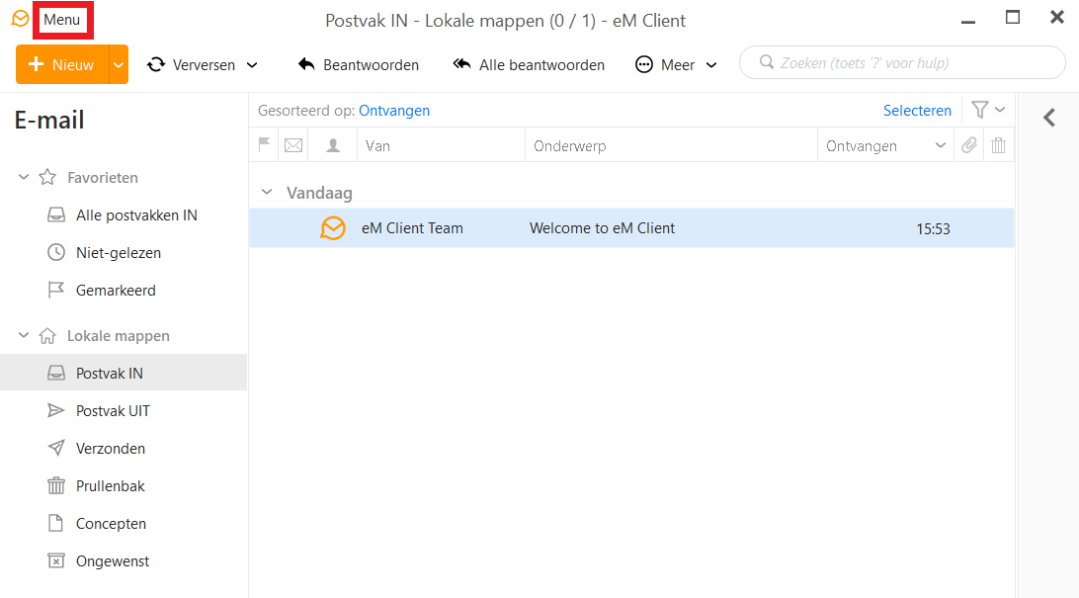Click the Selecteren link
Screen dimensions: 1079x598
coord(917,111)
